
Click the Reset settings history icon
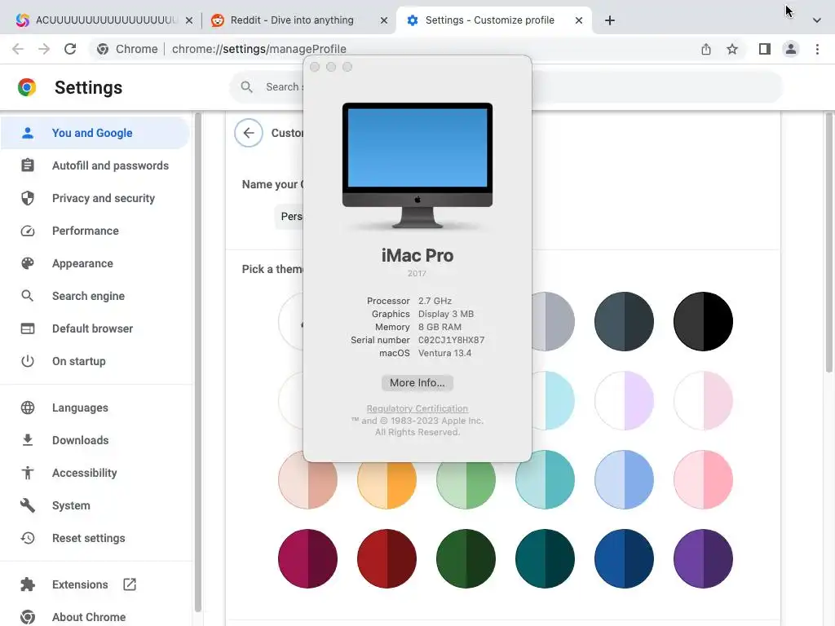[28, 538]
